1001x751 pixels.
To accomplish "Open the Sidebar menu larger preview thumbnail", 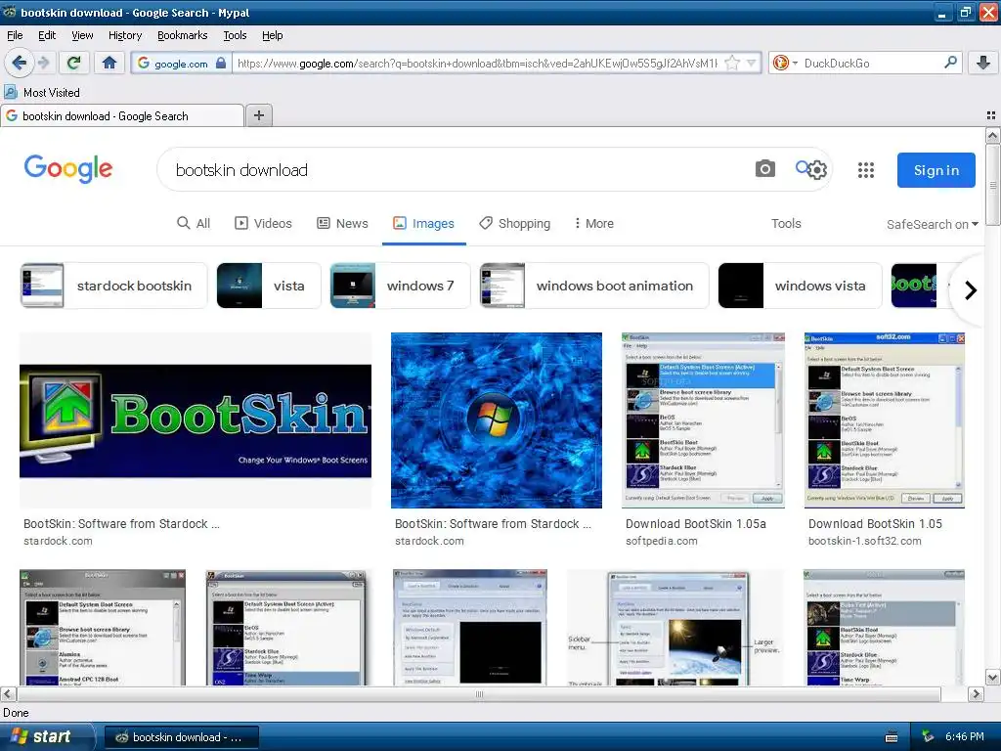I will [675, 628].
